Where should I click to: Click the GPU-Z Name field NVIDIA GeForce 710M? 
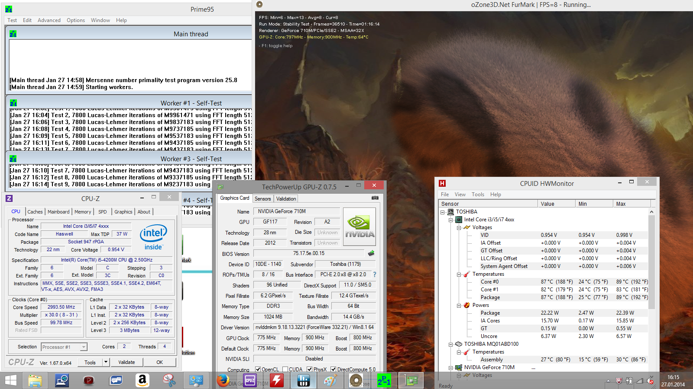coord(297,211)
